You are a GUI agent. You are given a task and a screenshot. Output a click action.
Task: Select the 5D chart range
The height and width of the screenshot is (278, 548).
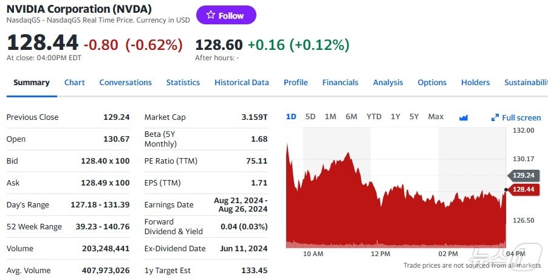click(x=310, y=117)
